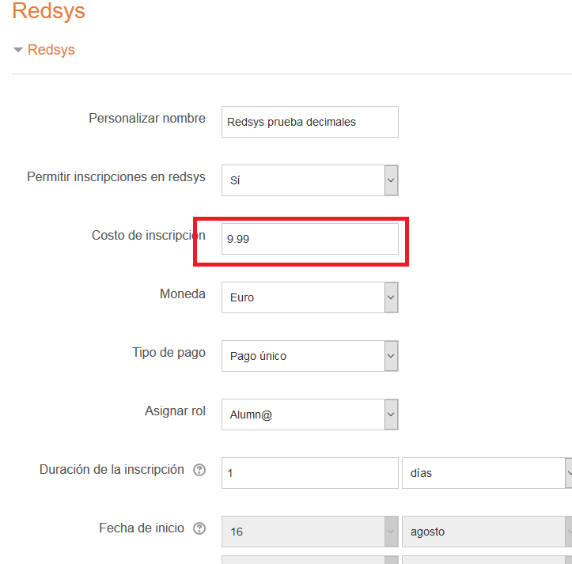Click the Redsys section header link
572x564 pixels.
pyautogui.click(x=51, y=50)
